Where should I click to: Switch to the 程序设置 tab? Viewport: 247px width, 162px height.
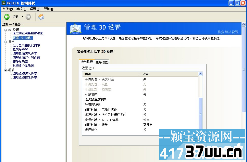pos(102,62)
